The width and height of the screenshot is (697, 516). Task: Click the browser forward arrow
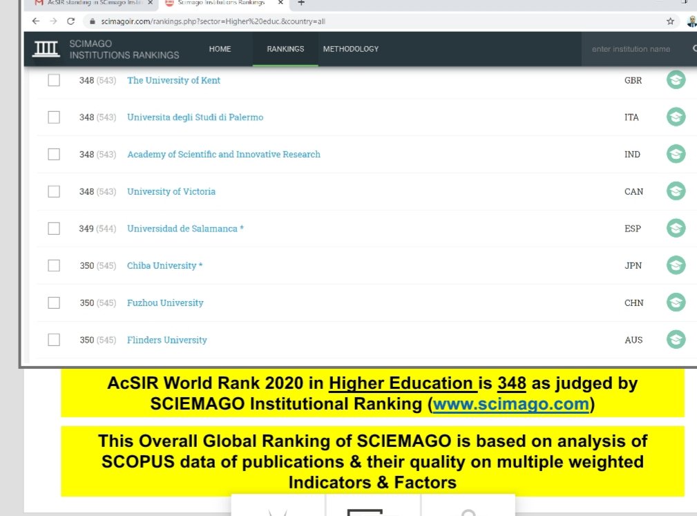[53, 21]
